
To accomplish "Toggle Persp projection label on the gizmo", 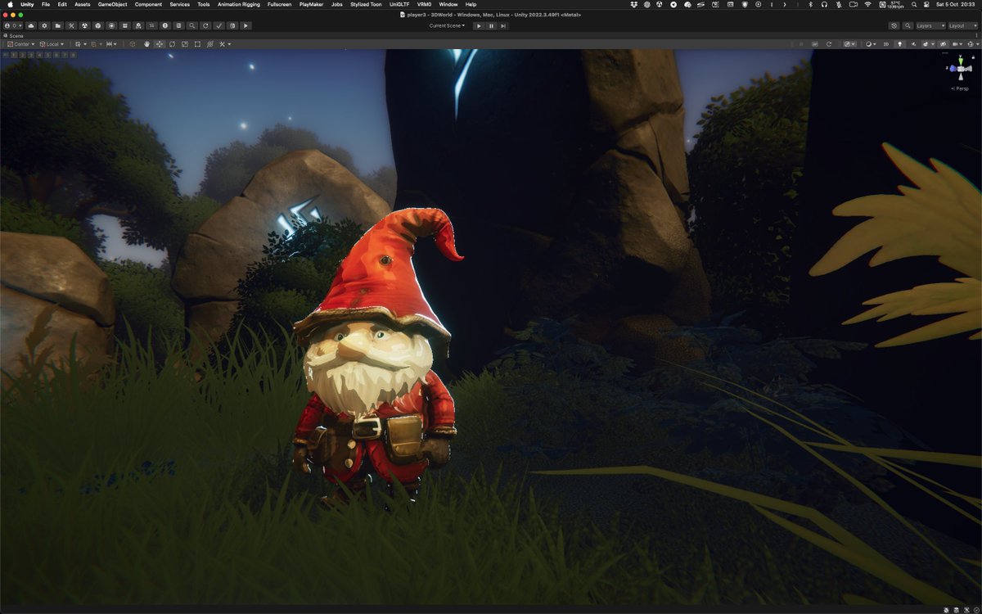I will click(x=961, y=88).
